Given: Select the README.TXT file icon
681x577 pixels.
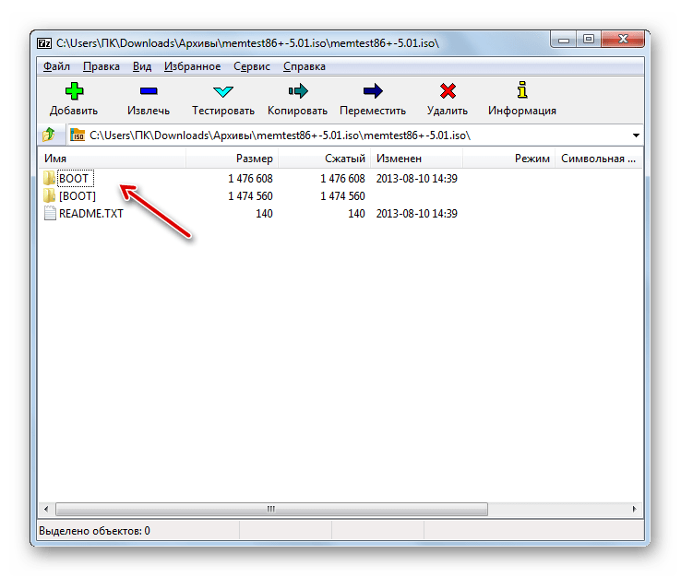Looking at the screenshot, I should click(x=50, y=214).
